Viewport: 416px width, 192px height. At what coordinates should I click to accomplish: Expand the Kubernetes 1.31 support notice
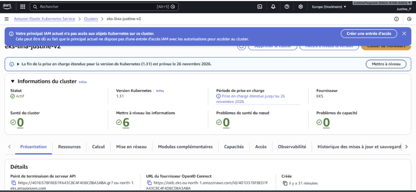(18, 64)
